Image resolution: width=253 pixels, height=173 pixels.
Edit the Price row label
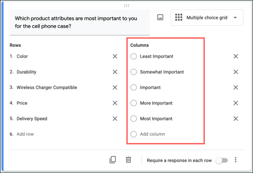[22, 103]
